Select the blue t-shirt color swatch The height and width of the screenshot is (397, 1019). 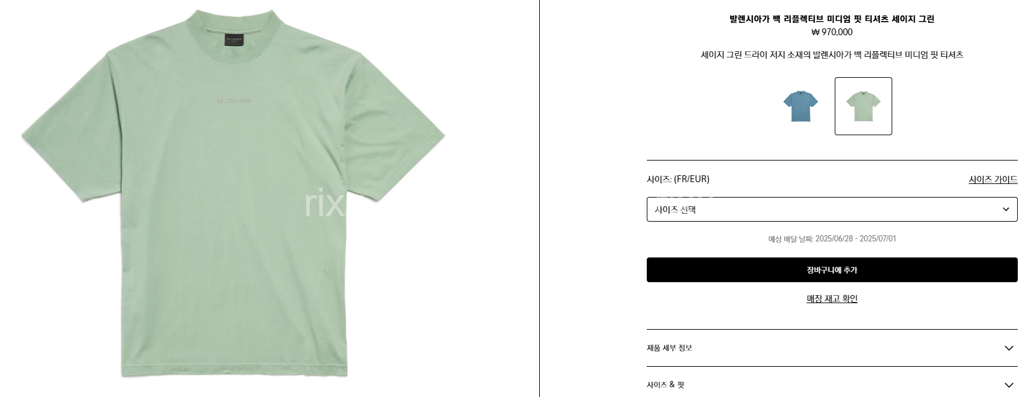pyautogui.click(x=801, y=106)
